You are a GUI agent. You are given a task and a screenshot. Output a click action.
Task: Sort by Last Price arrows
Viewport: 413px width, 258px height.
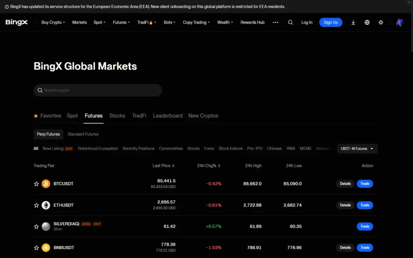pyautogui.click(x=173, y=166)
